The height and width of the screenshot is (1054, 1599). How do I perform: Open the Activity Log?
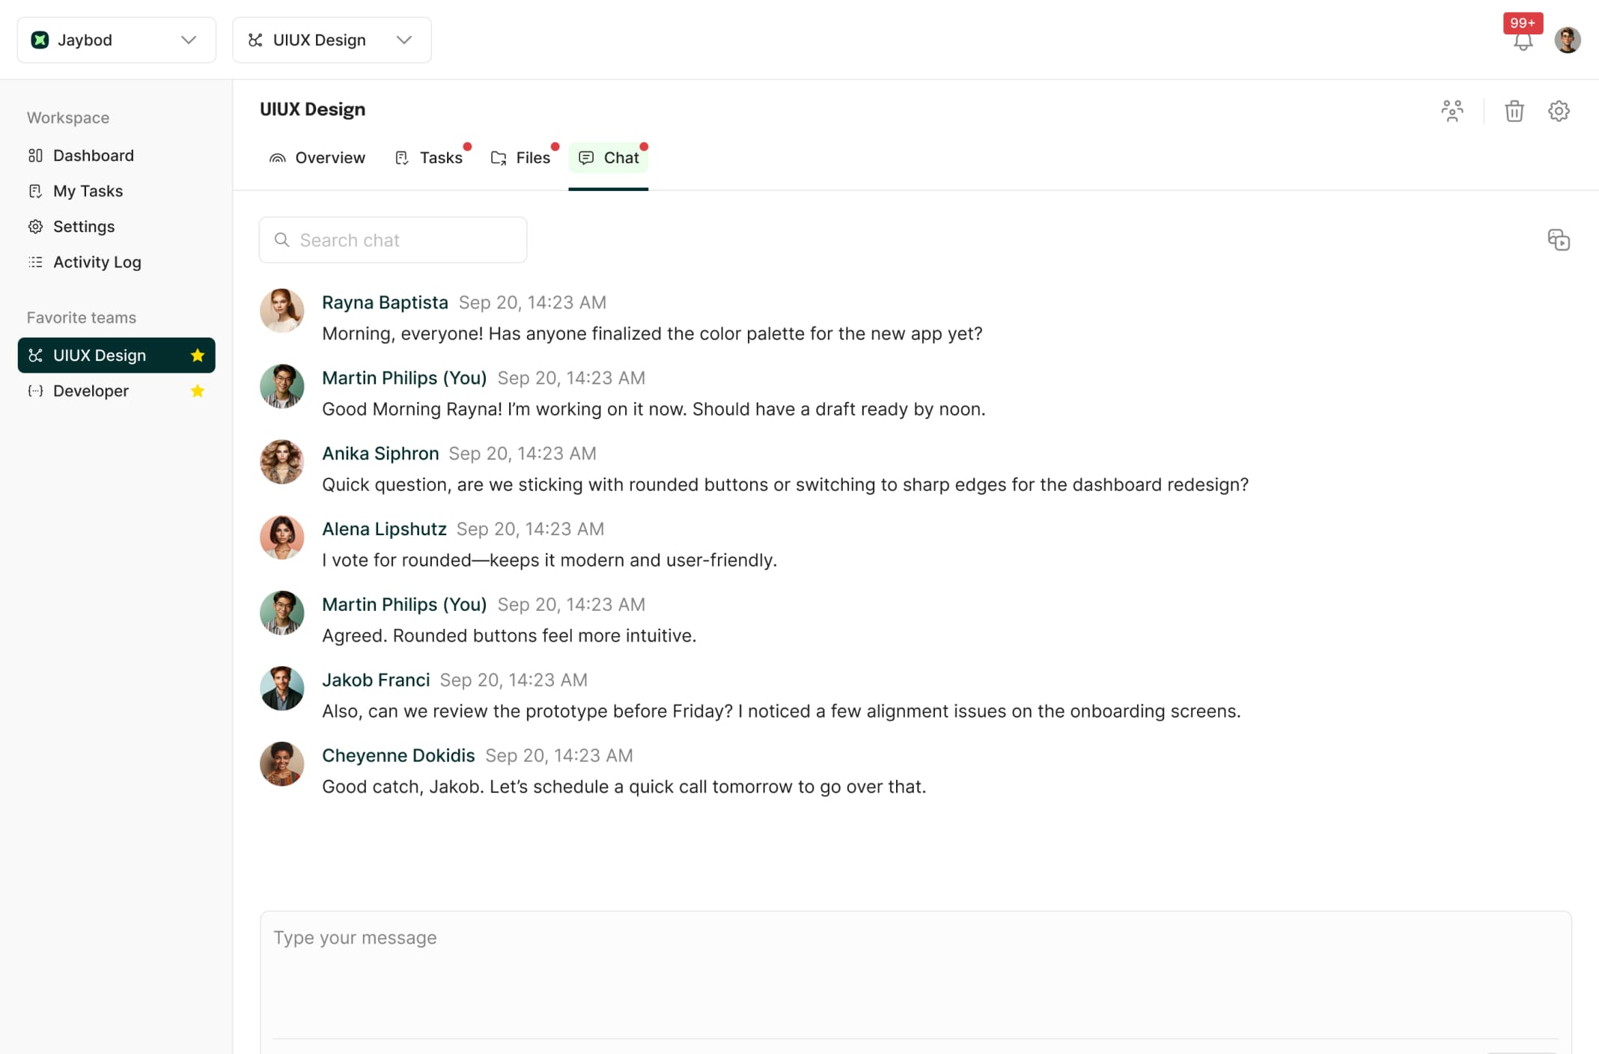point(97,262)
